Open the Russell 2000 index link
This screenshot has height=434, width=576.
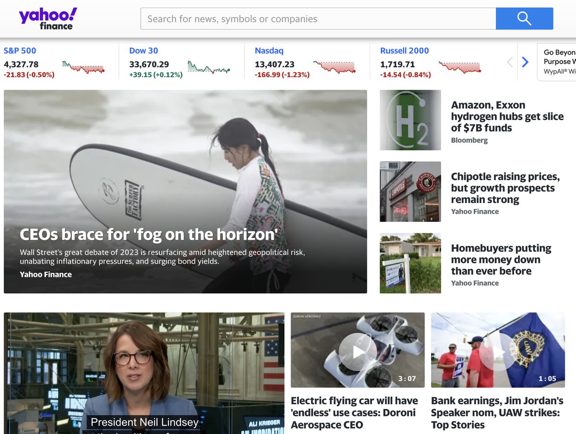pyautogui.click(x=405, y=50)
